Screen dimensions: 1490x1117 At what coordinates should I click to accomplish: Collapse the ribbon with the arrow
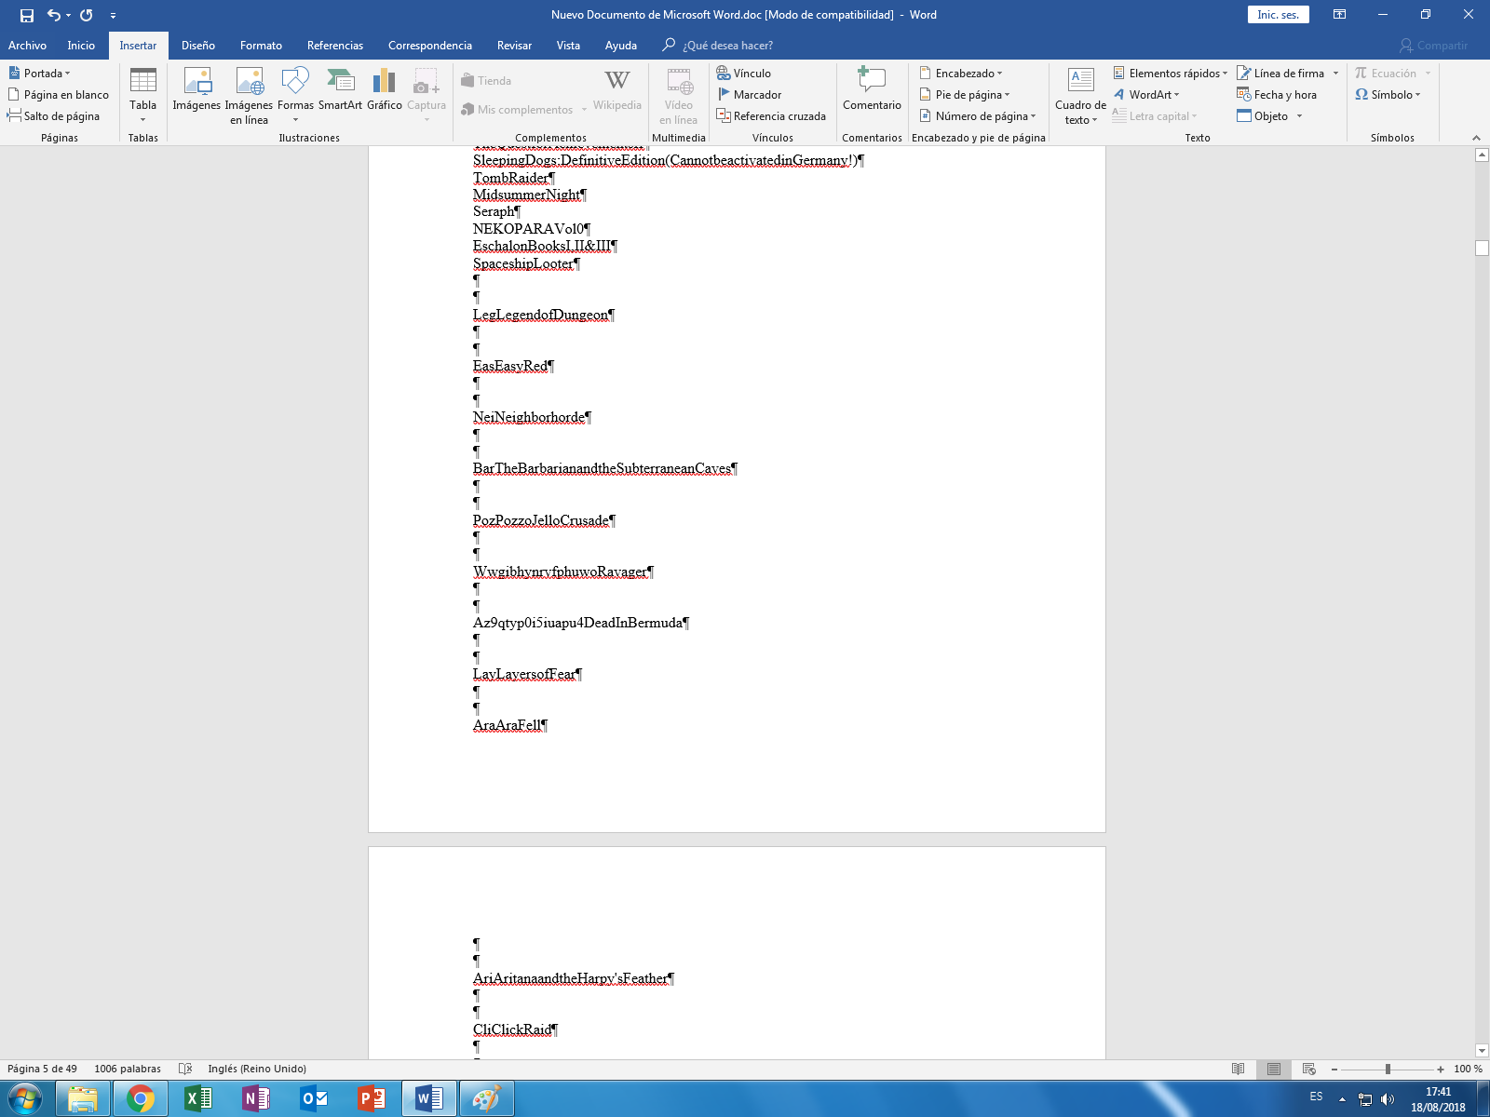1476,138
